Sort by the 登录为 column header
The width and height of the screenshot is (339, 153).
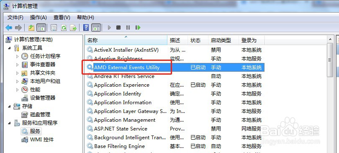[252, 40]
